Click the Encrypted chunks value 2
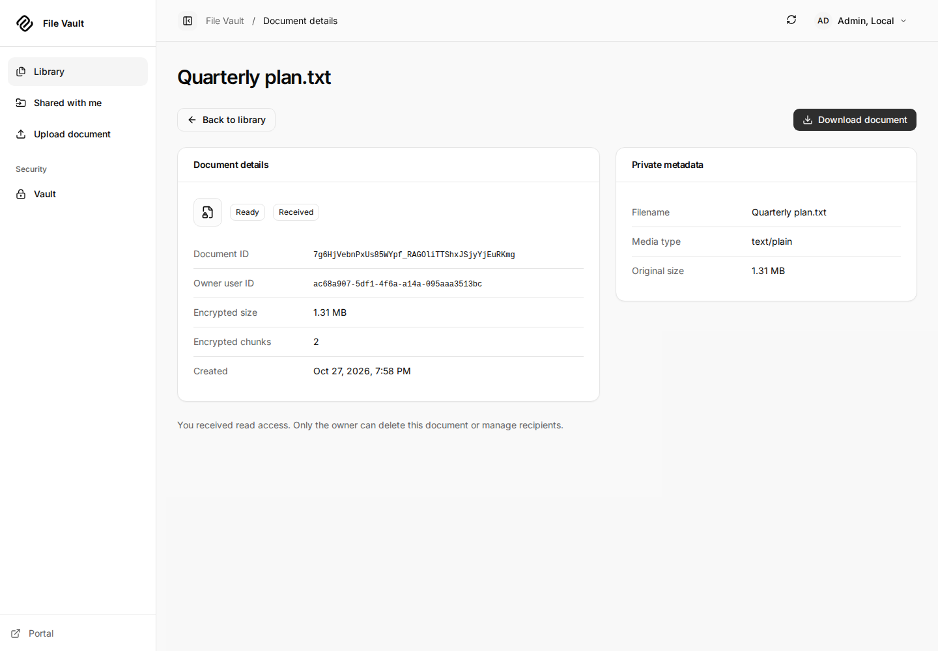Viewport: 938px width, 651px height. pos(316,342)
